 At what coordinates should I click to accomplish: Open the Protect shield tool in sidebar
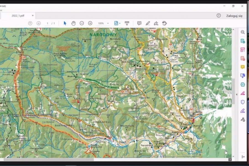[x=243, y=102]
